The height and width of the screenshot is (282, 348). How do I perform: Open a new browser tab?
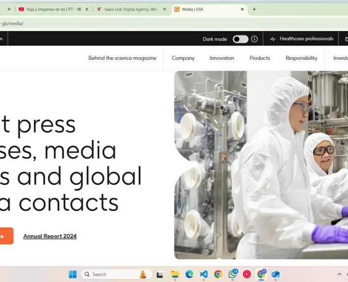click(x=254, y=9)
